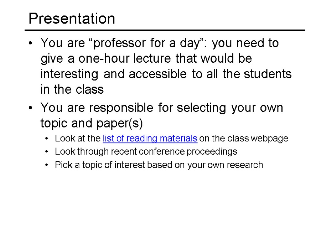Viewport: 330px width, 248px height.
Task: Open the "list of reading materials" link
Action: (x=150, y=139)
